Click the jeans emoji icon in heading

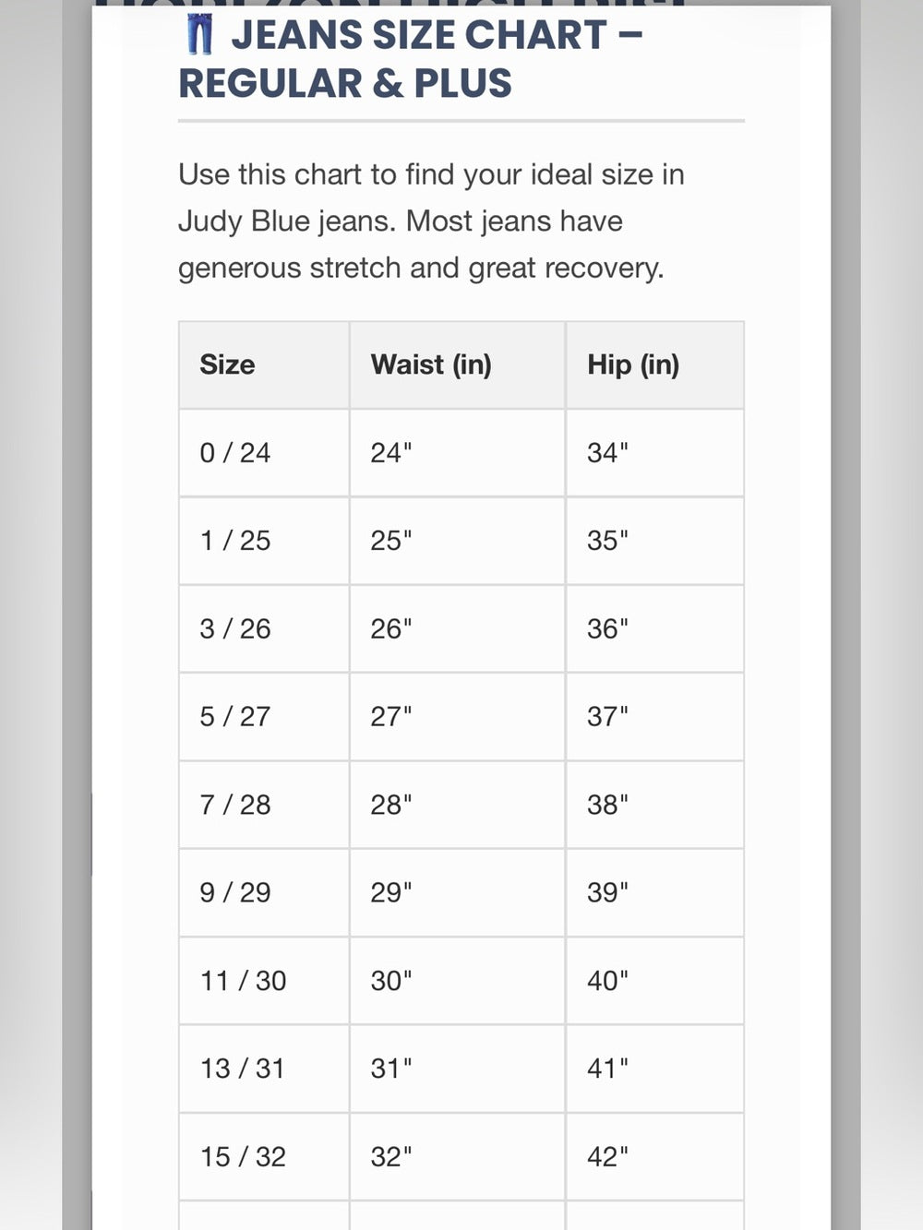click(199, 35)
